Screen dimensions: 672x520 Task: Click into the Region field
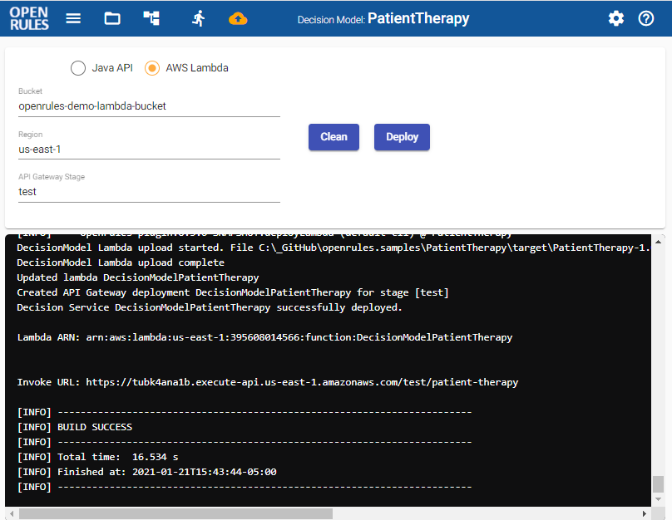149,150
